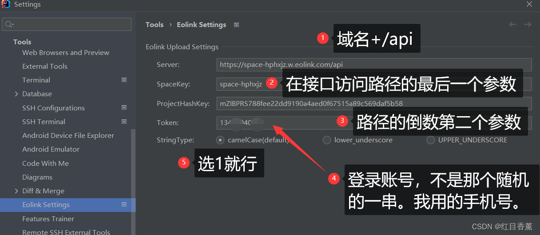
Task: Select the Tools category heading
Action: tap(22, 42)
